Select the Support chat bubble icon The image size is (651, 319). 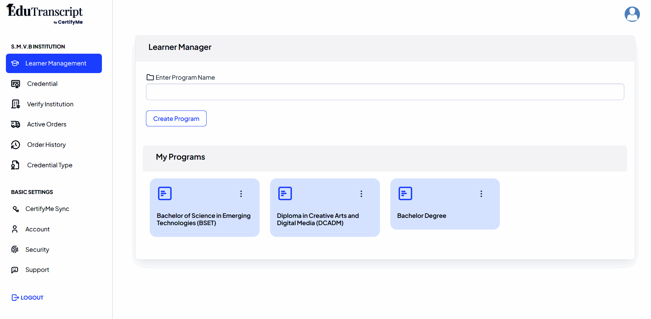[x=15, y=269]
